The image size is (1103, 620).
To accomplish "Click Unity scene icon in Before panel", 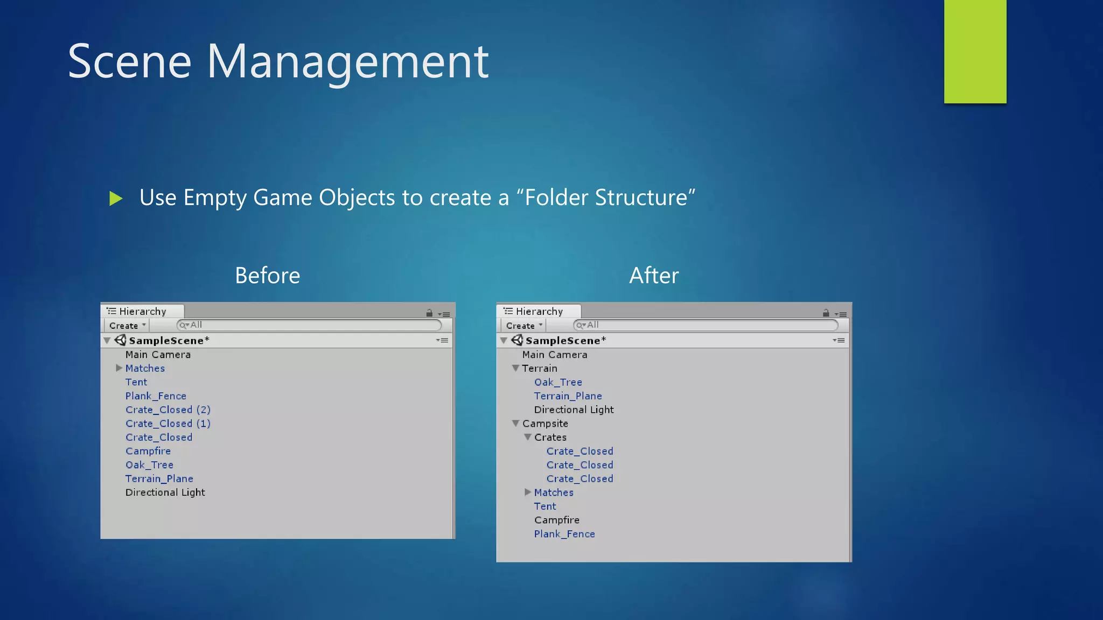I will click(120, 340).
